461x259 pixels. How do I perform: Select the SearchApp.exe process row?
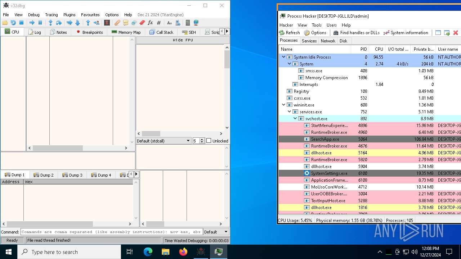click(369, 139)
